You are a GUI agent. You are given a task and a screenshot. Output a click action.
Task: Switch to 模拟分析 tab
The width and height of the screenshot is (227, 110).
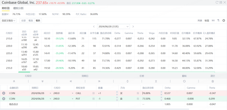18,8
